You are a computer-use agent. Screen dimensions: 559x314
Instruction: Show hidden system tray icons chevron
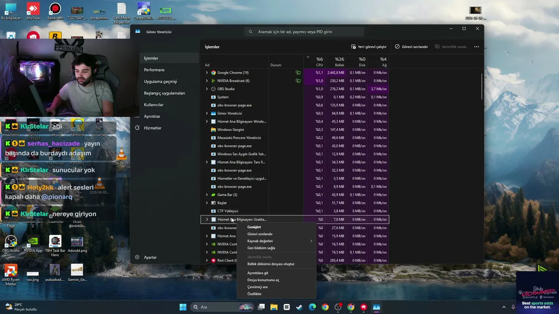pyautogui.click(x=504, y=307)
